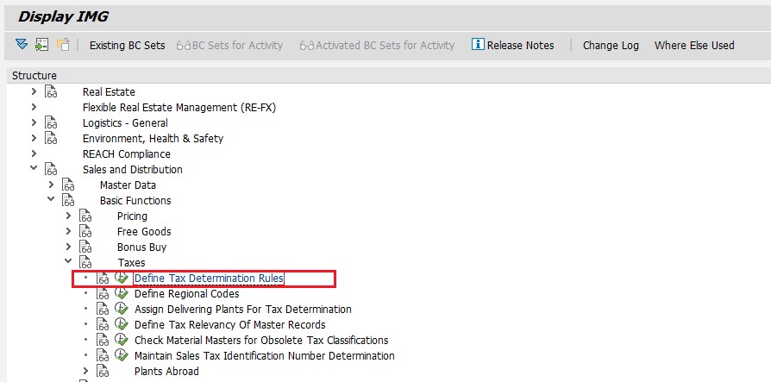The image size is (771, 382).
Task: Expand the Plants Abroad node
Action: point(85,372)
